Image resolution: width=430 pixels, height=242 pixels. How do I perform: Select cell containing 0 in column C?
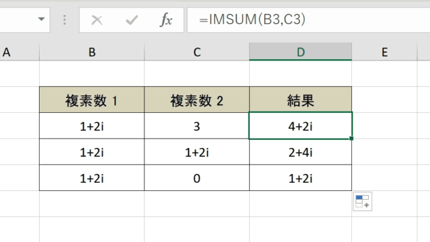click(197, 177)
